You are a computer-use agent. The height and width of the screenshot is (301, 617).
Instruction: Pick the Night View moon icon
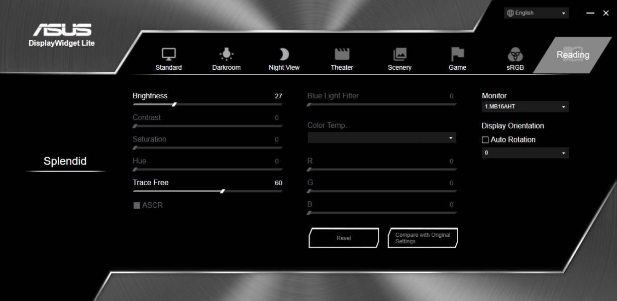point(284,55)
